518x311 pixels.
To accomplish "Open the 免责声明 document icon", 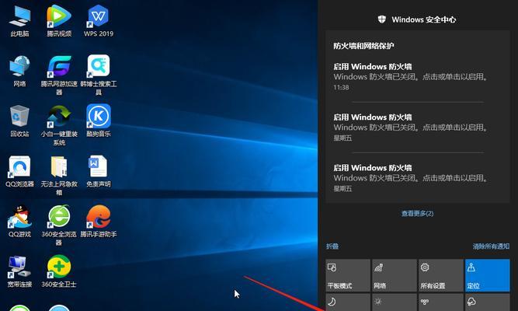I will click(x=99, y=172).
